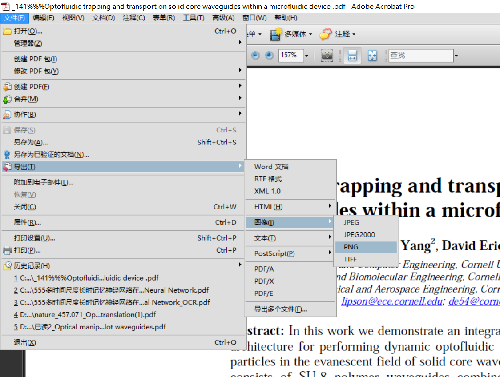Open the 高级(A) menu
This screenshot has width=500, height=377.
[223, 18]
